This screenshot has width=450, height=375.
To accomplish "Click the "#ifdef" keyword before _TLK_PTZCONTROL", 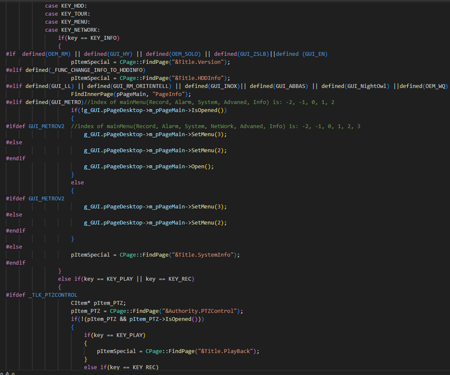I will (x=16, y=295).
